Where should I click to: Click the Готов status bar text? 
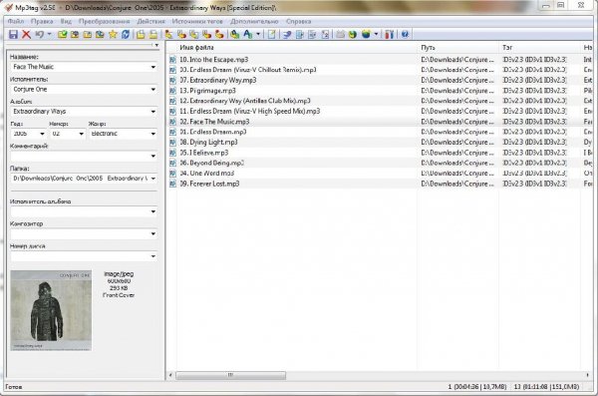[x=14, y=387]
